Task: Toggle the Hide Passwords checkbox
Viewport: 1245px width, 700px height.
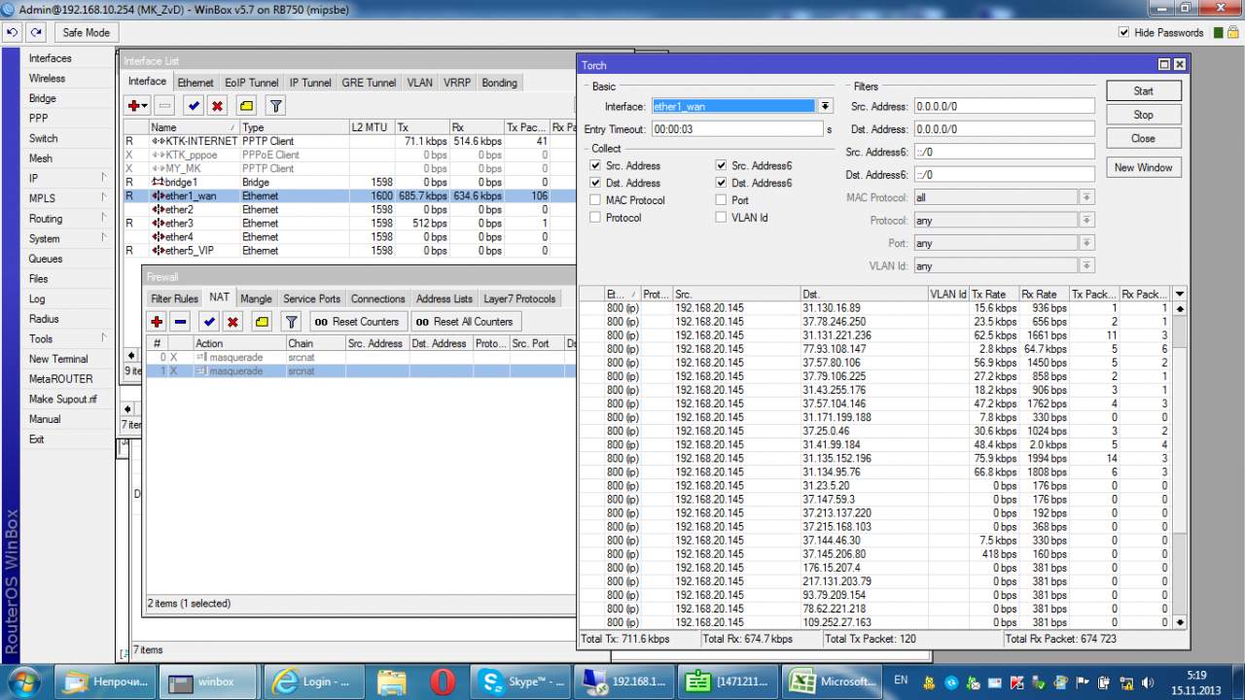Action: 1124,32
